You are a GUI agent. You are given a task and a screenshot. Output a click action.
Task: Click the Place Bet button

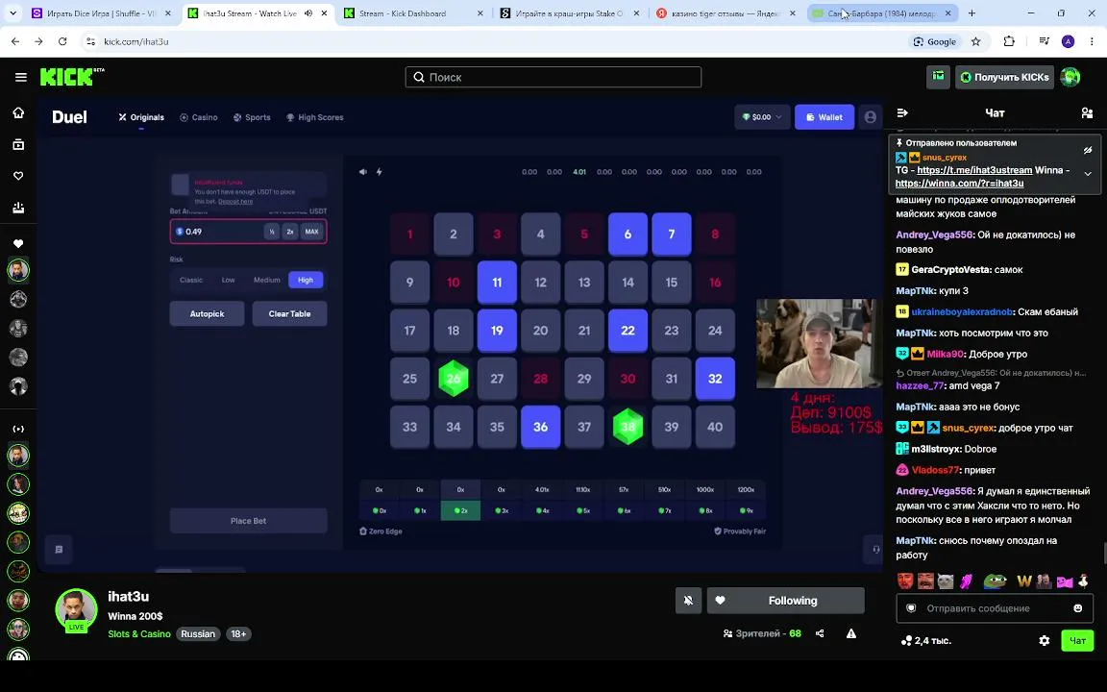coord(249,520)
